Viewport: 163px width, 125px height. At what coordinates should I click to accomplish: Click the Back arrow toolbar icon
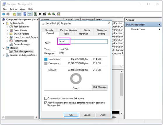[x=4, y=14]
